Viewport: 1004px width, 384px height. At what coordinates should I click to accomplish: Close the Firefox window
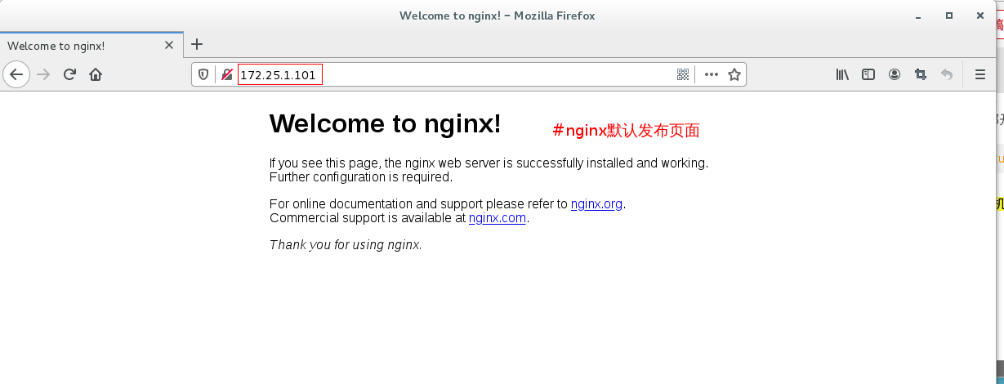[x=979, y=15]
